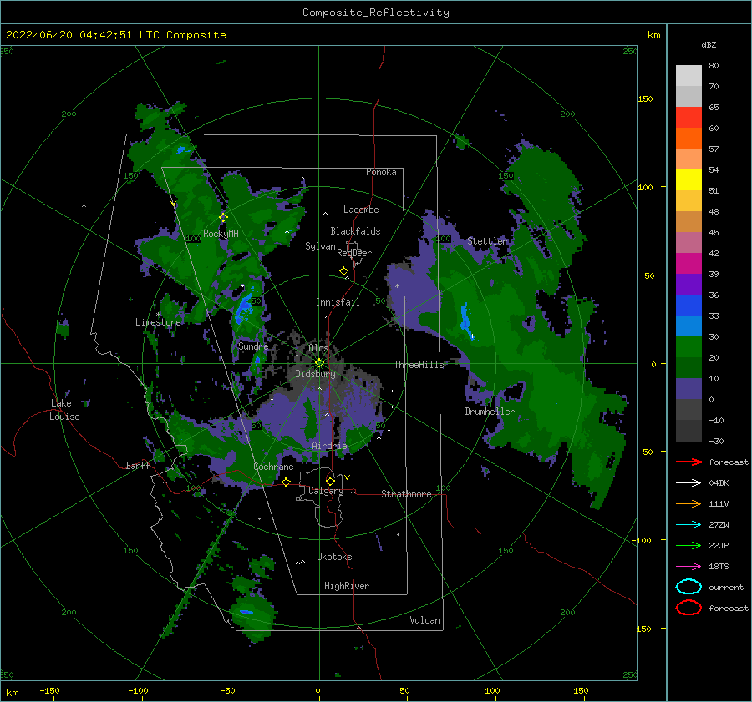Click the magenta 18TS arrow legend icon
Screen dimensions: 752x702
(x=688, y=567)
